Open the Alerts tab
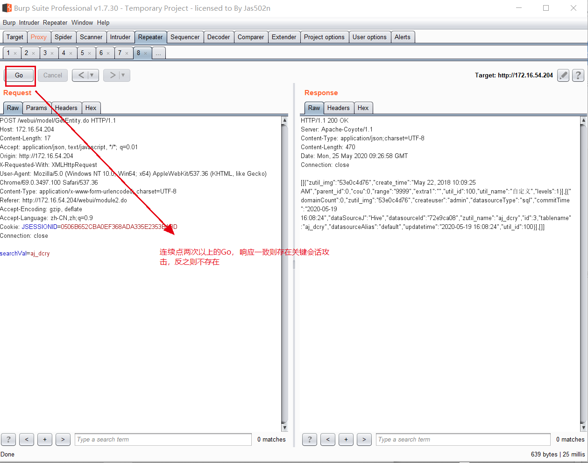This screenshot has width=588, height=463. (403, 37)
